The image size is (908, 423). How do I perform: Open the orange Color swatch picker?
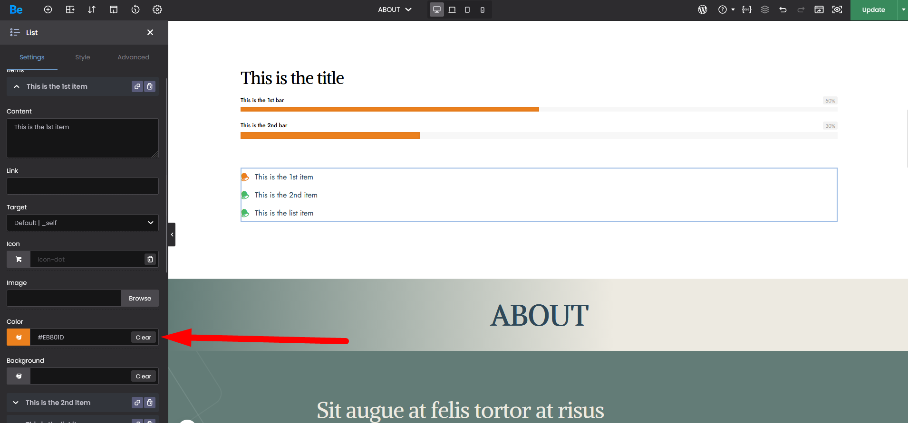pyautogui.click(x=19, y=337)
